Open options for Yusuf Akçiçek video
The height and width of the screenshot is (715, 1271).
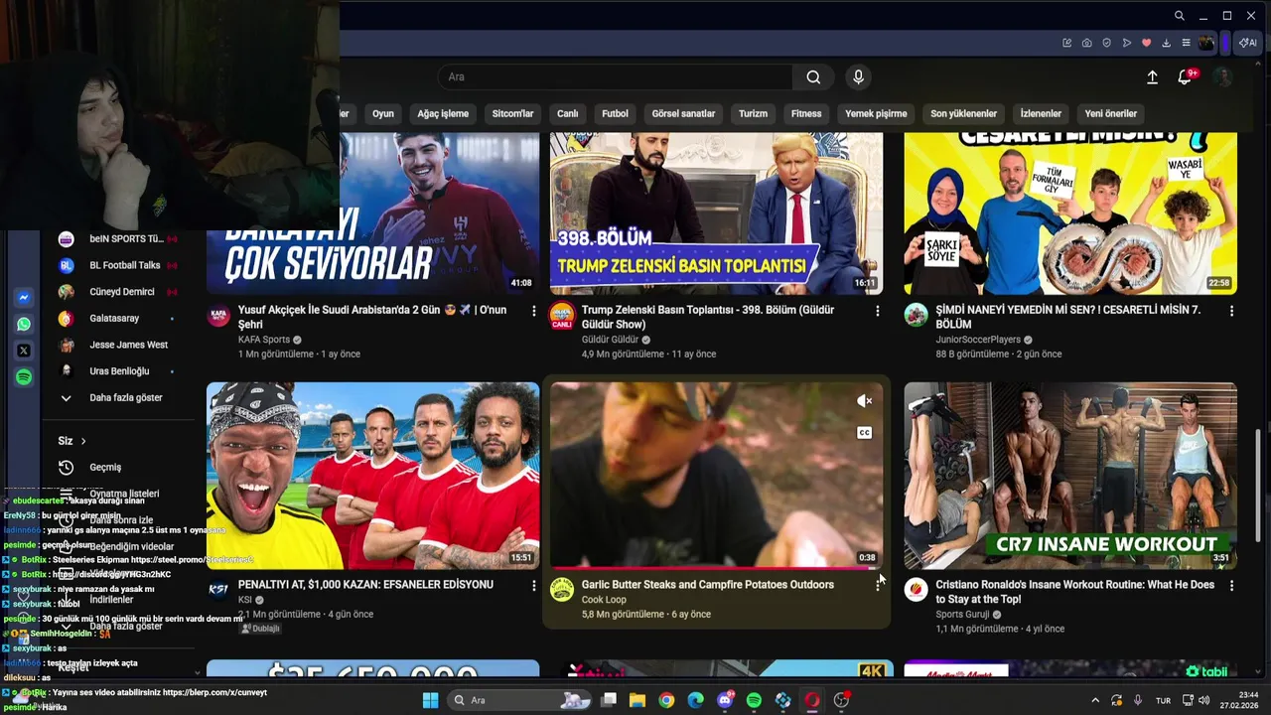533,311
